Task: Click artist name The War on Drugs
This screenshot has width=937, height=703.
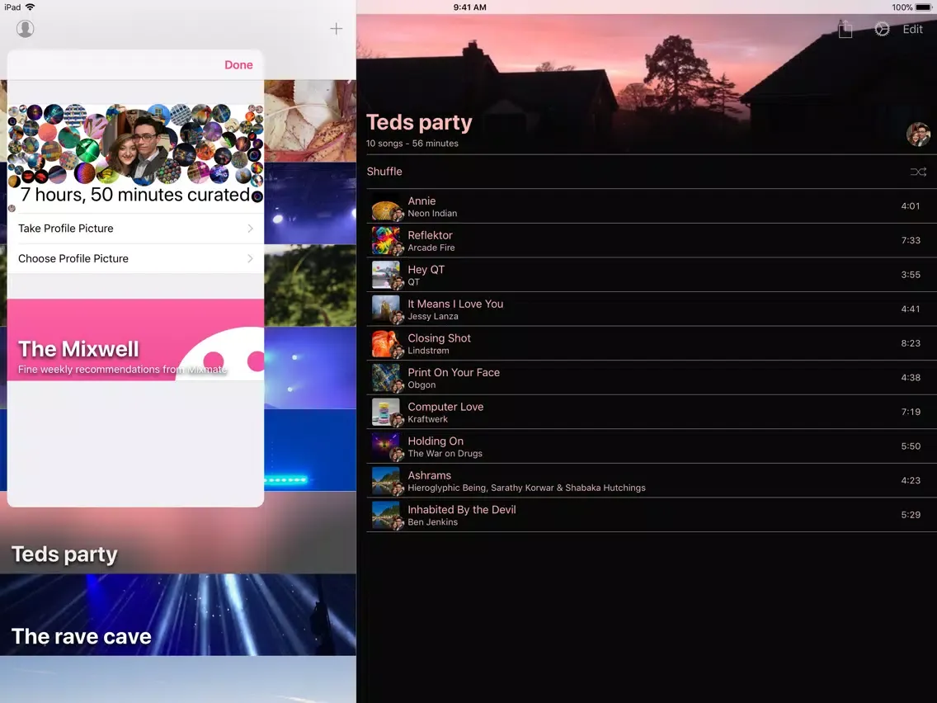Action: (445, 454)
